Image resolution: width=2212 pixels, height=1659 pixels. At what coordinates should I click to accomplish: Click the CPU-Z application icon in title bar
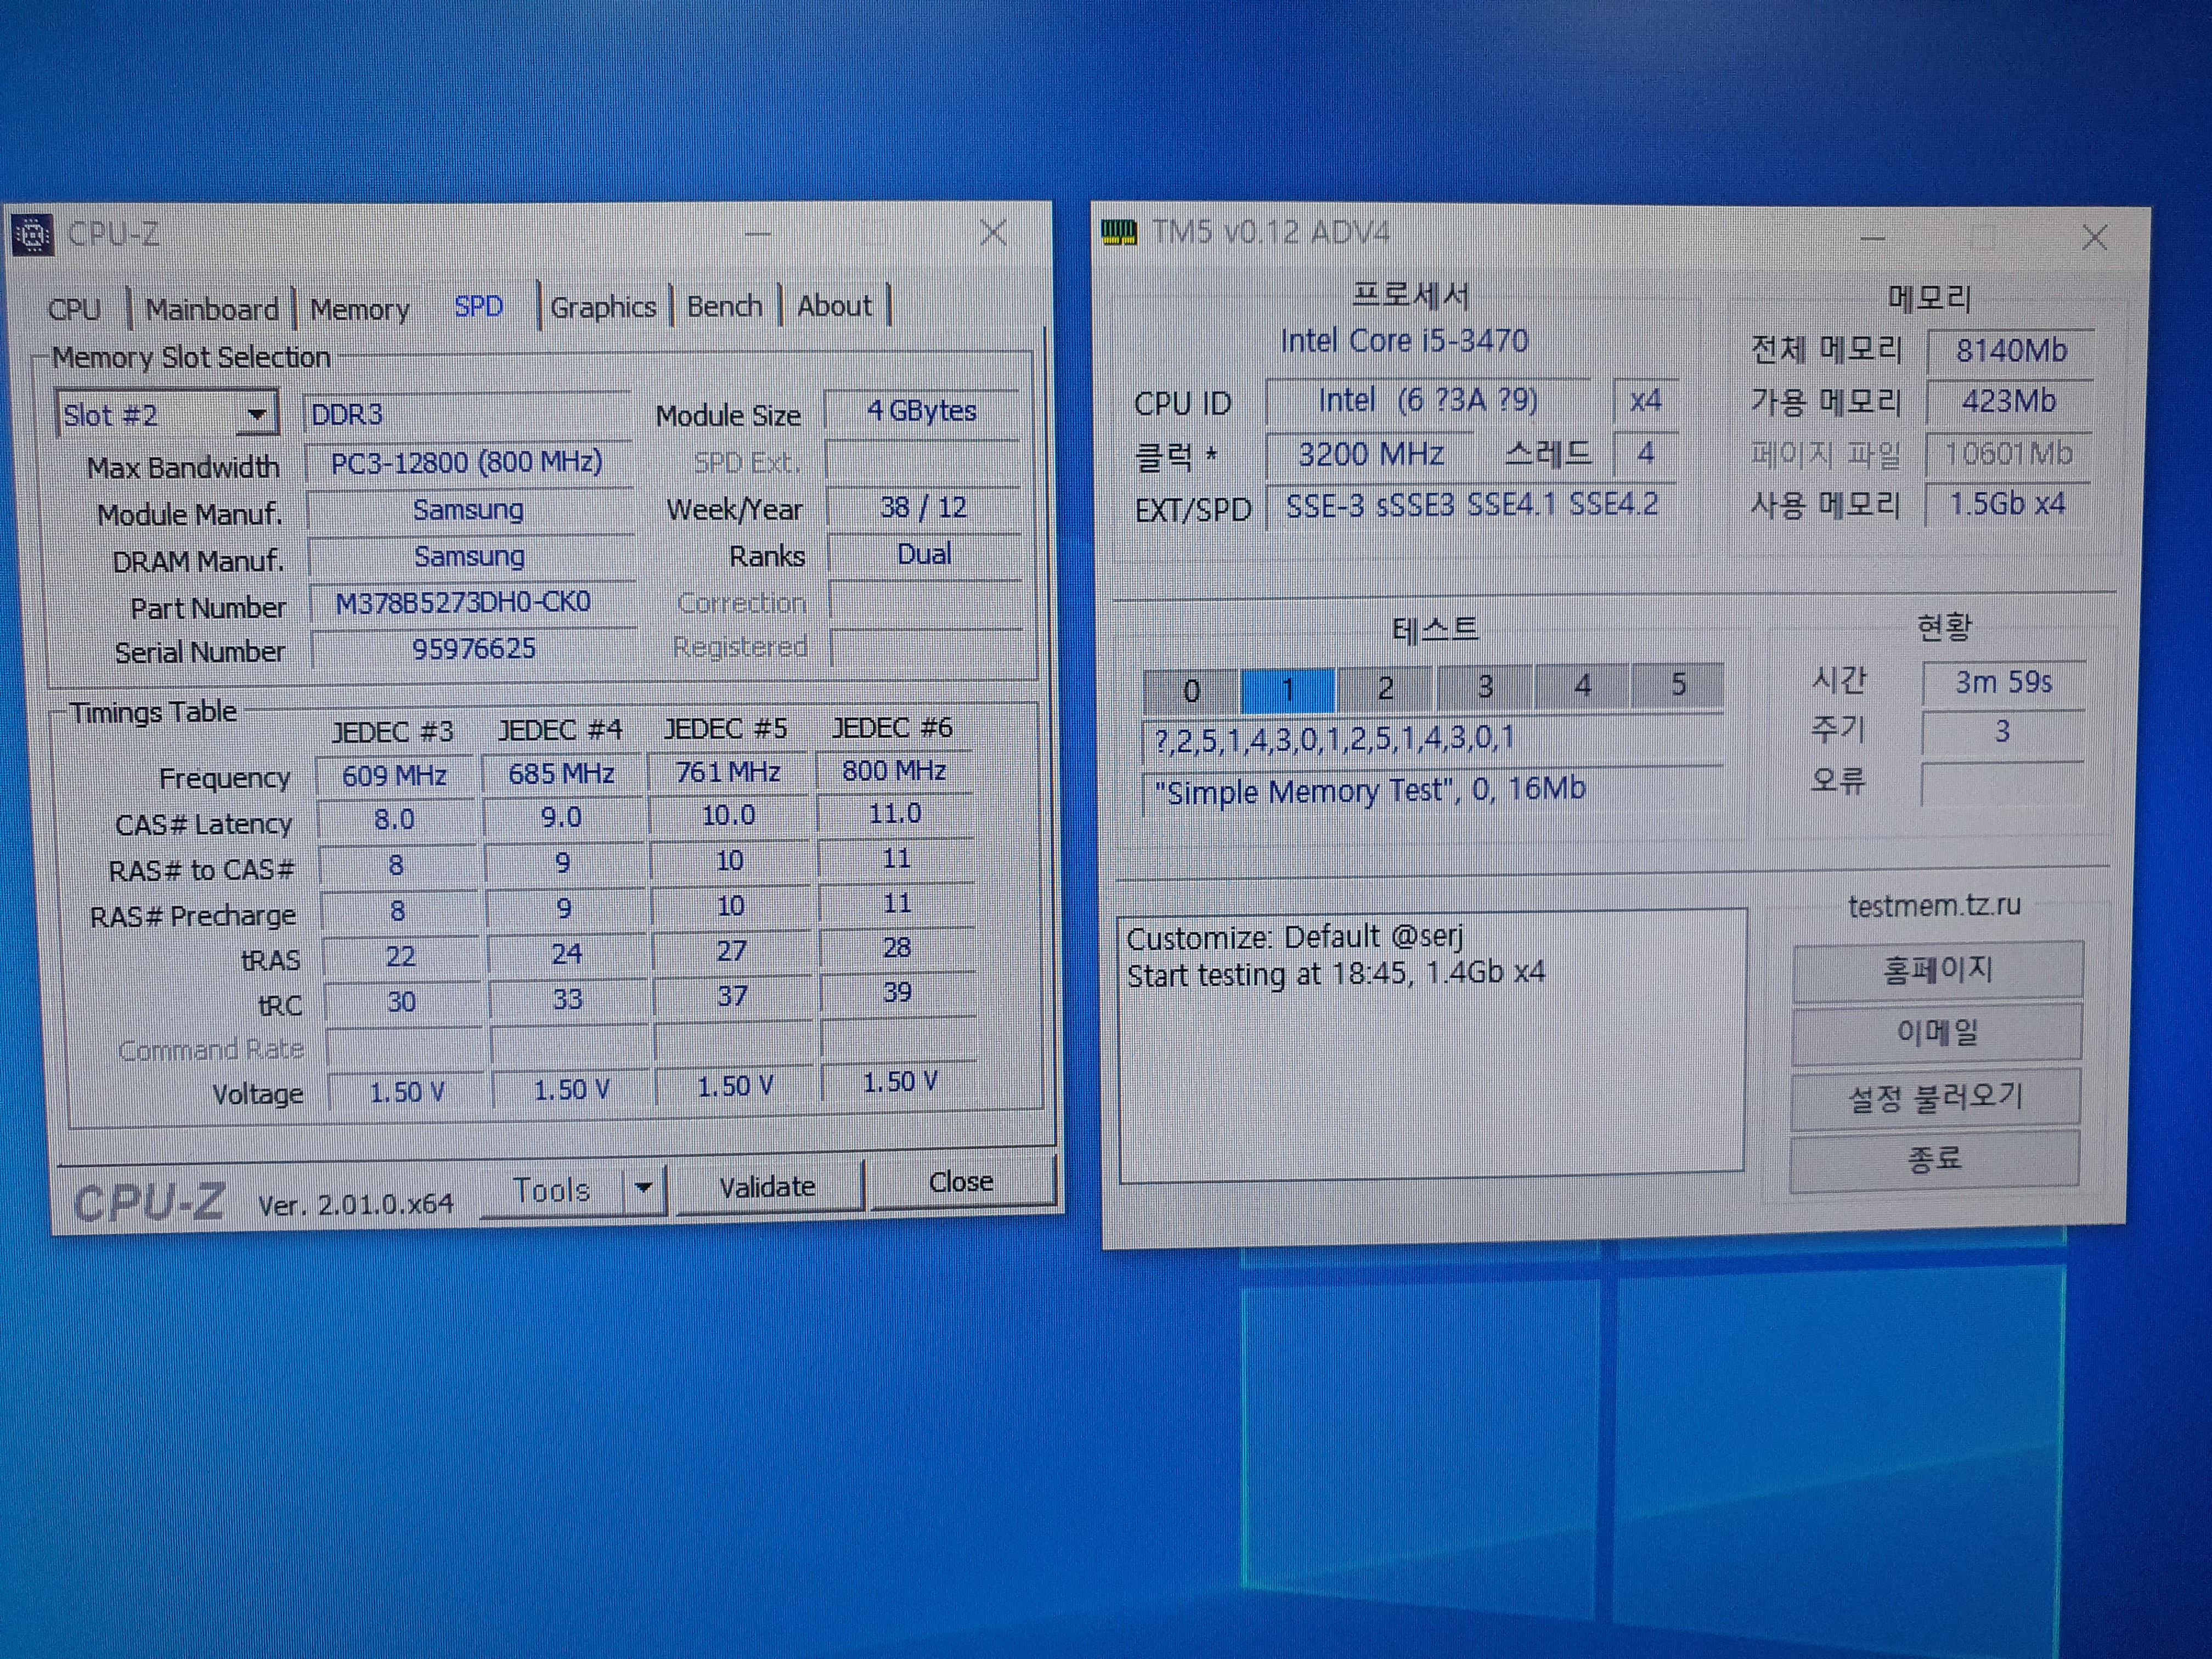coord(32,235)
